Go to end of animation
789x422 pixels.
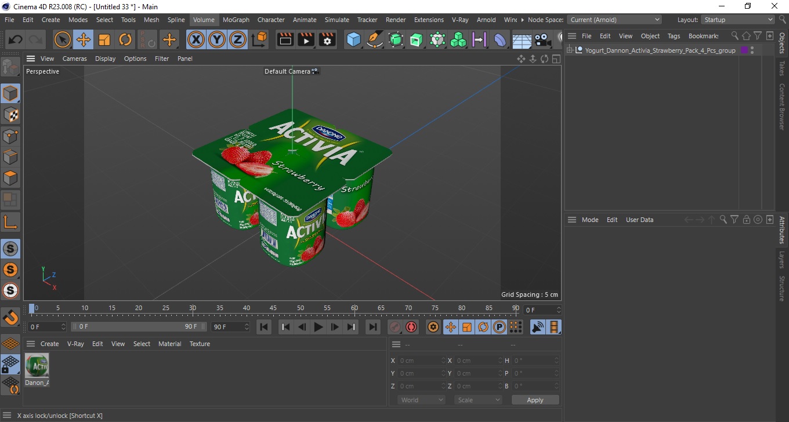(373, 327)
